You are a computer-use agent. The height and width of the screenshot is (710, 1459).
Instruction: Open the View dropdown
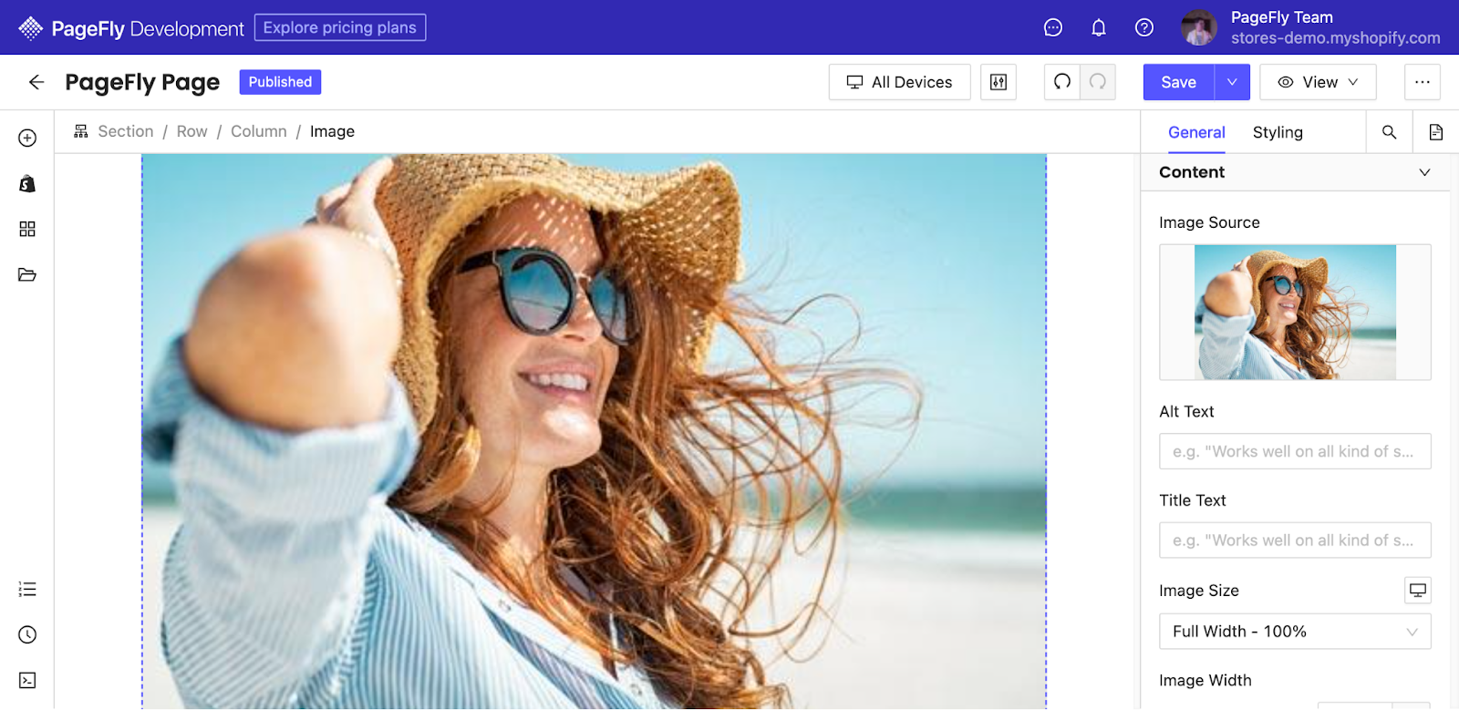[1319, 82]
